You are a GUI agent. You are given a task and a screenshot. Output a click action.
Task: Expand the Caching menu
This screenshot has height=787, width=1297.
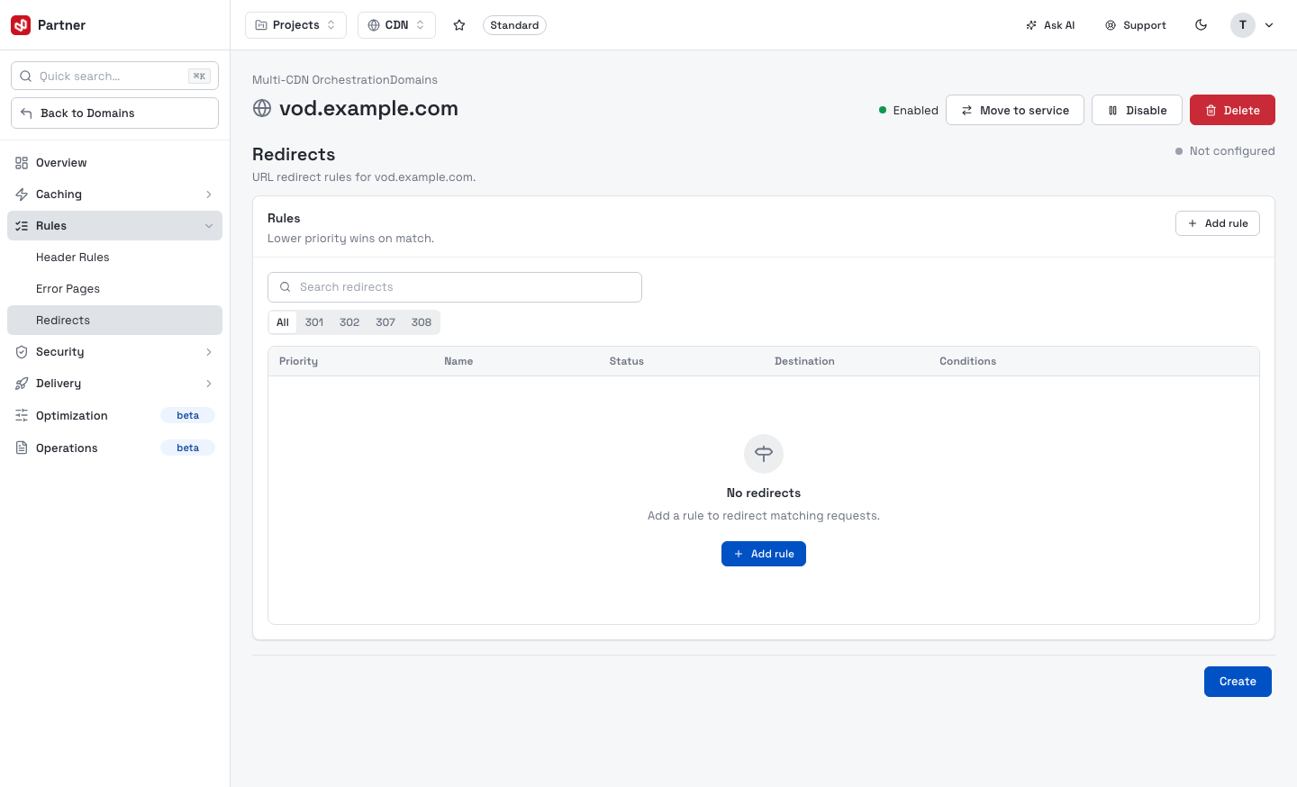[x=114, y=194]
